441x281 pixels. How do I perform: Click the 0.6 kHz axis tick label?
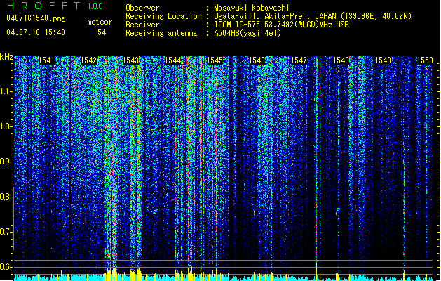coord(6,267)
